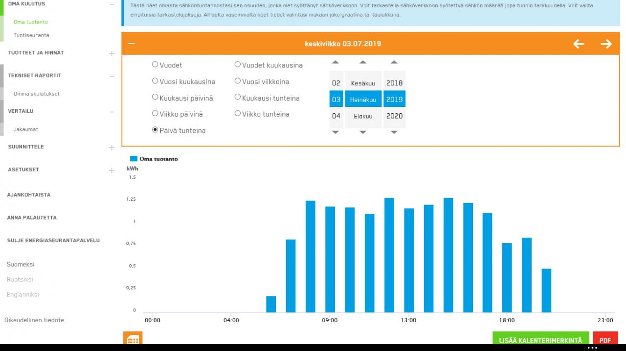Screen dimensions: 626x351
Task: Open Ajankohtaista link
Action: (x=29, y=195)
